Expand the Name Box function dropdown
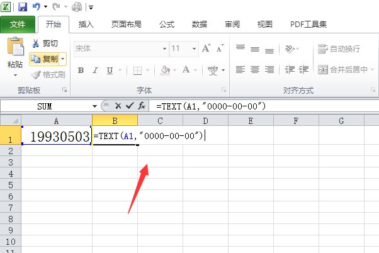Image resolution: width=379 pixels, height=253 pixels. point(95,106)
